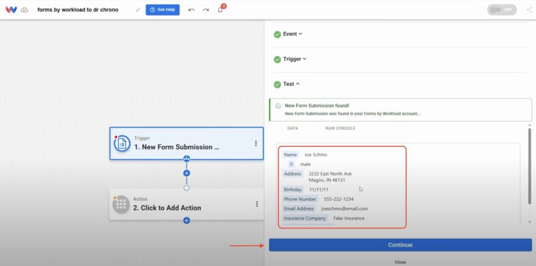Open three-dot menu on action step
This screenshot has height=266, width=536.
(256, 204)
